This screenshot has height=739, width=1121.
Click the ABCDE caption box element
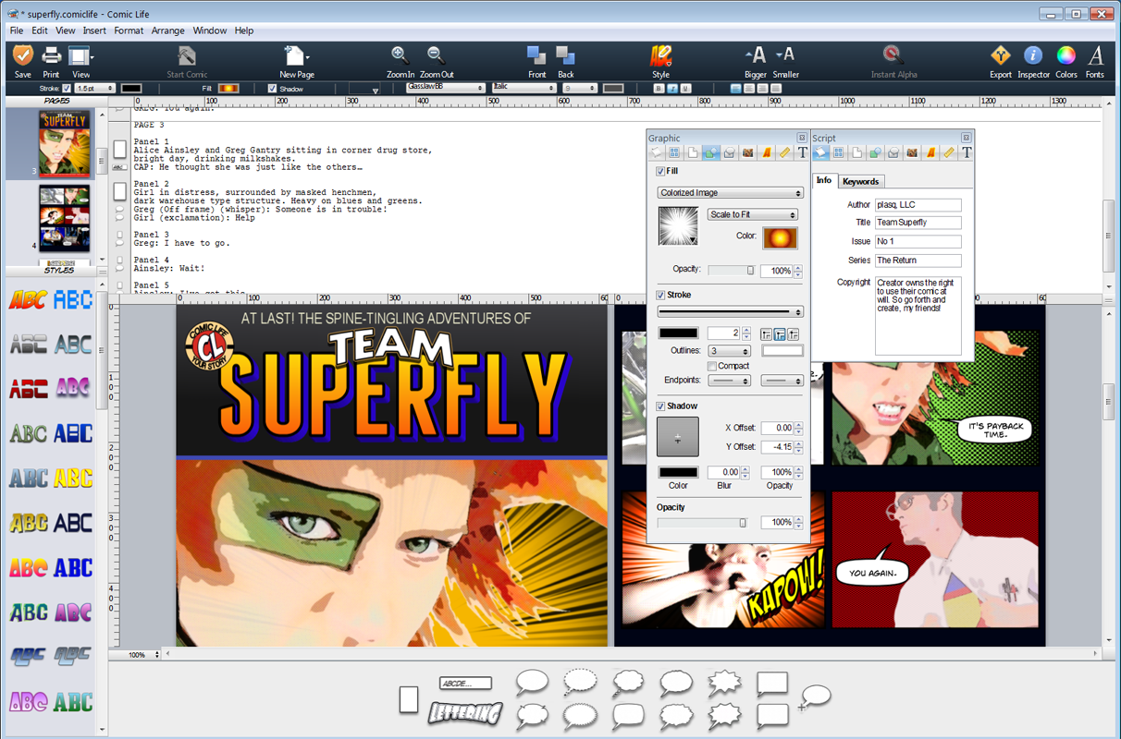click(465, 684)
